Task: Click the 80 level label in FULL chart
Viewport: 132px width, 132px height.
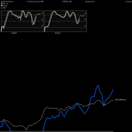Action: [85, 13]
